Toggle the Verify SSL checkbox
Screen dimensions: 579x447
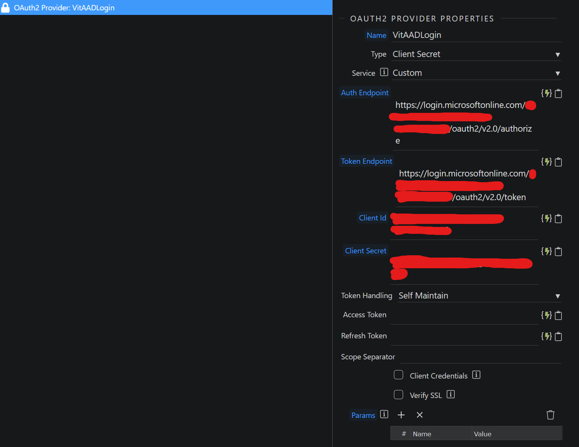pos(398,395)
